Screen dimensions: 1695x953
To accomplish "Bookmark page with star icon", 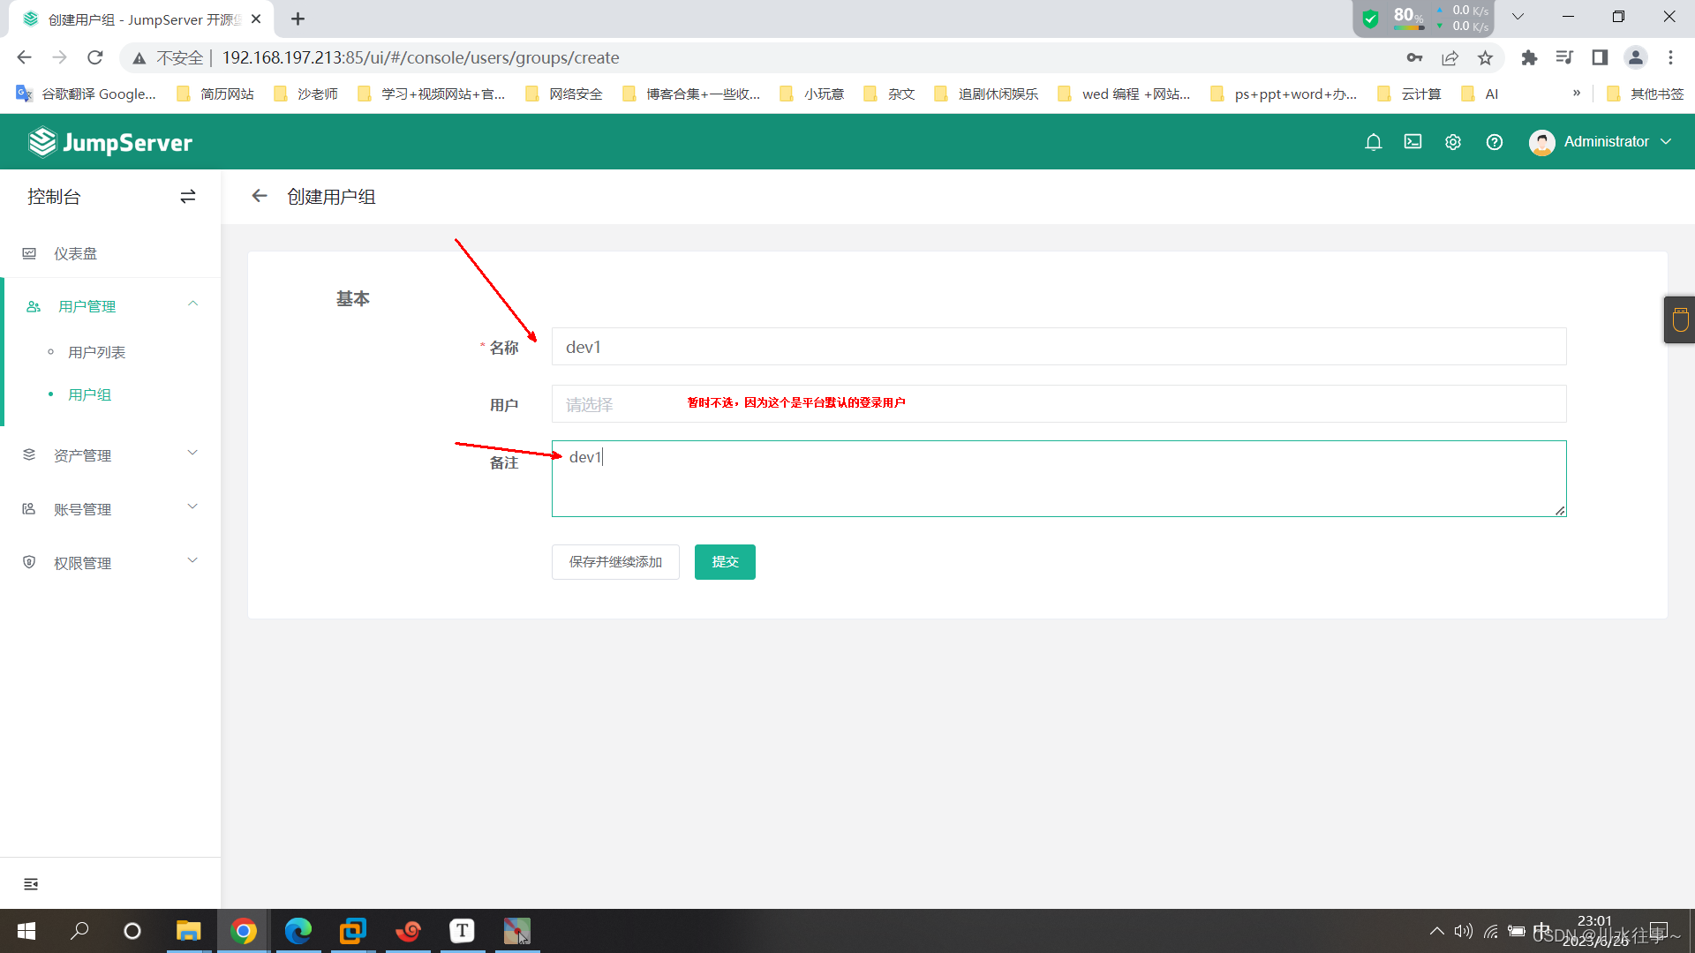I will pos(1485,58).
